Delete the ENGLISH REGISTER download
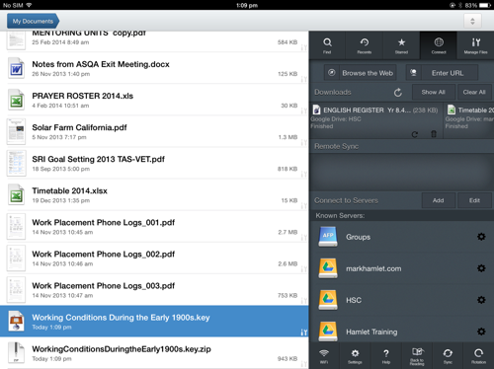This screenshot has width=494, height=369. pyautogui.click(x=434, y=134)
